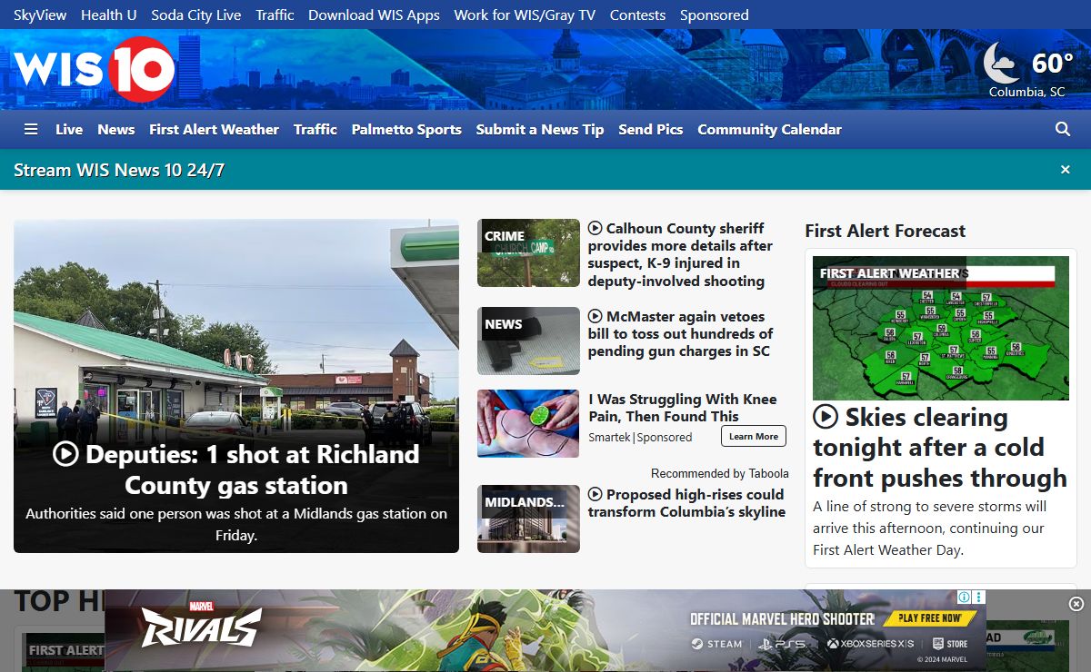This screenshot has width=1091, height=672.
Task: Open McMaster again vetoes bill headline
Action: coord(680,333)
